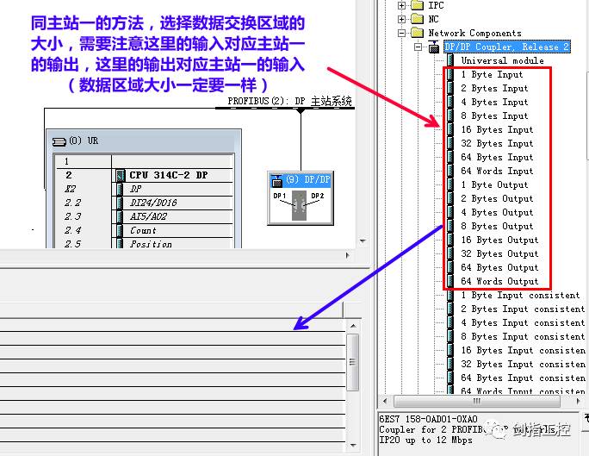The height and width of the screenshot is (456, 589).
Task: Expand the NC folder node
Action: (x=401, y=19)
